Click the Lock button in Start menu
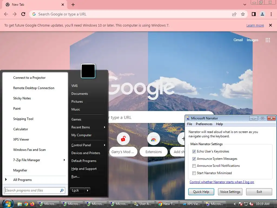 77,190
